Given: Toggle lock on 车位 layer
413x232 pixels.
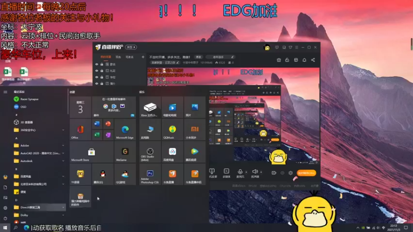Looking at the screenshot, I should point(102,77).
